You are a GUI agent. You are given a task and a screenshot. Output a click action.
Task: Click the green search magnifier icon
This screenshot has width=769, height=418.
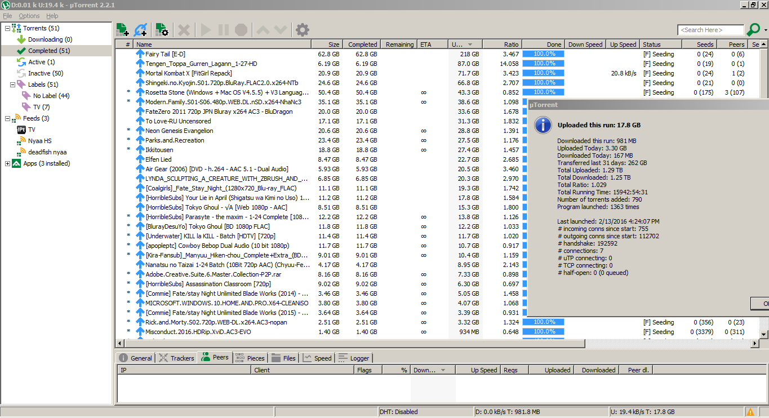(x=753, y=30)
